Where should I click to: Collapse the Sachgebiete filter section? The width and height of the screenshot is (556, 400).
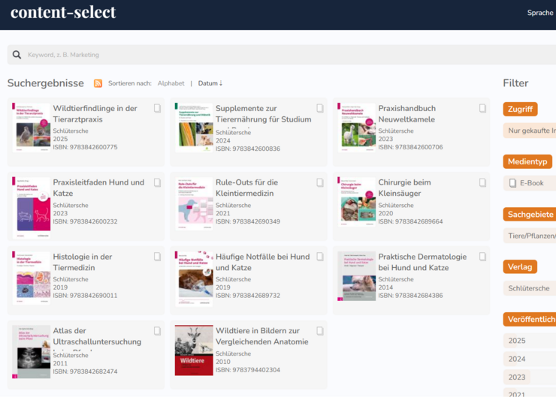click(x=530, y=215)
